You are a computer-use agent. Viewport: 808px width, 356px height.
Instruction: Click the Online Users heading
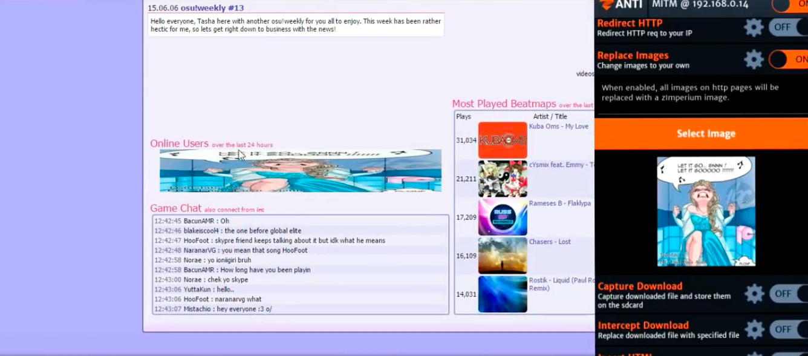click(179, 143)
